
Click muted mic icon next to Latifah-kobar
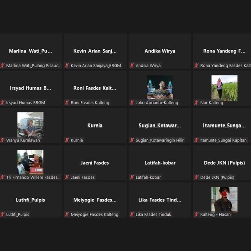tap(132, 177)
